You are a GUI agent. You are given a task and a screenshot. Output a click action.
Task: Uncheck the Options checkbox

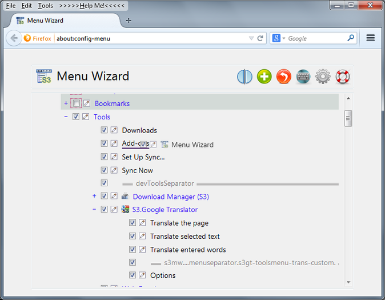(x=133, y=275)
